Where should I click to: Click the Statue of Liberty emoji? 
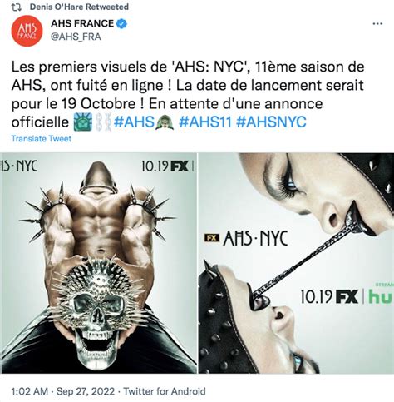pyautogui.click(x=83, y=122)
